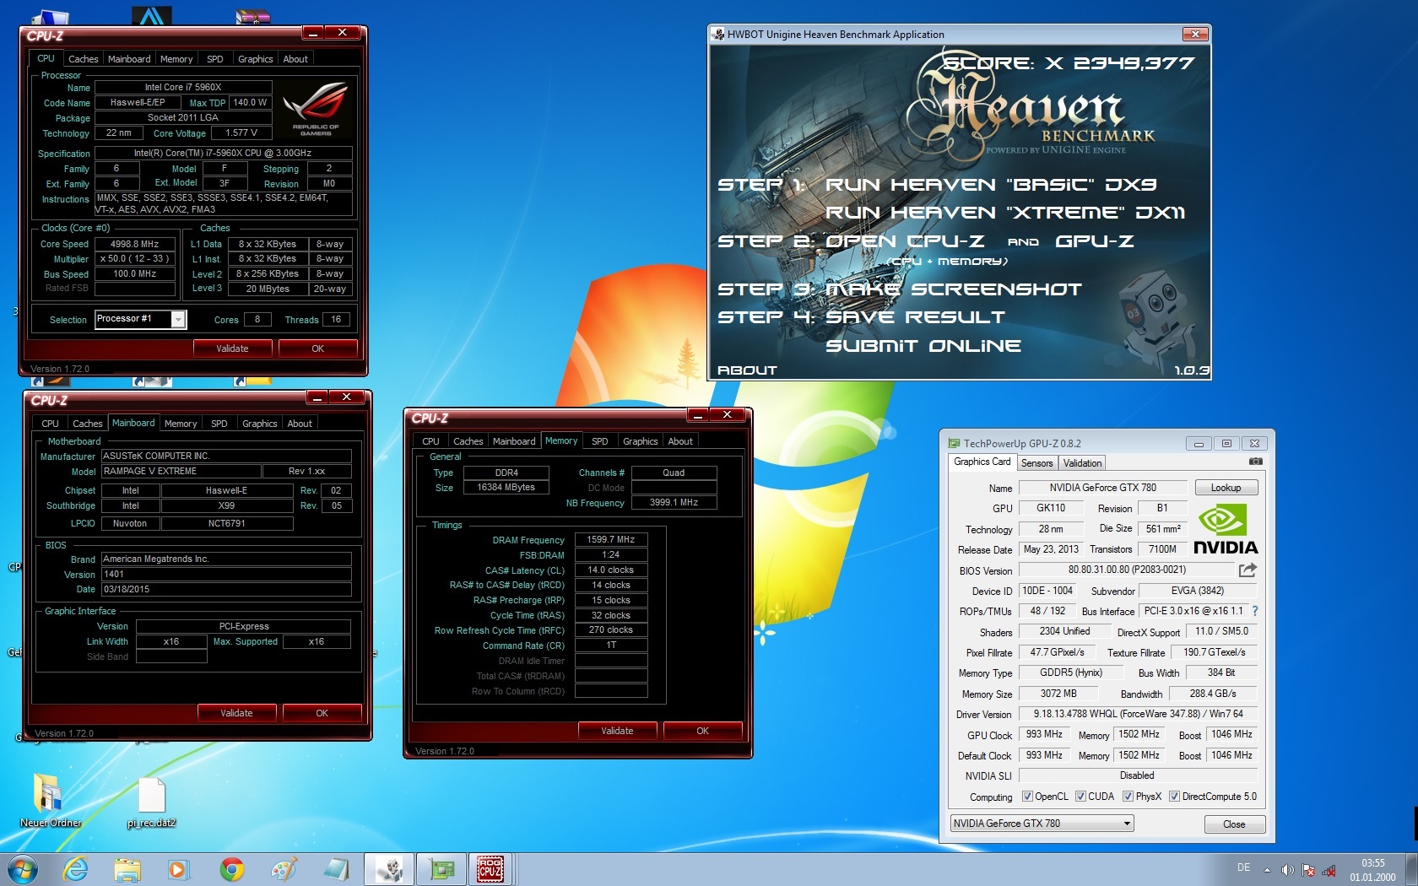Open Caches tab in top CPU-Z window
Image resolution: width=1418 pixels, height=886 pixels.
[84, 59]
